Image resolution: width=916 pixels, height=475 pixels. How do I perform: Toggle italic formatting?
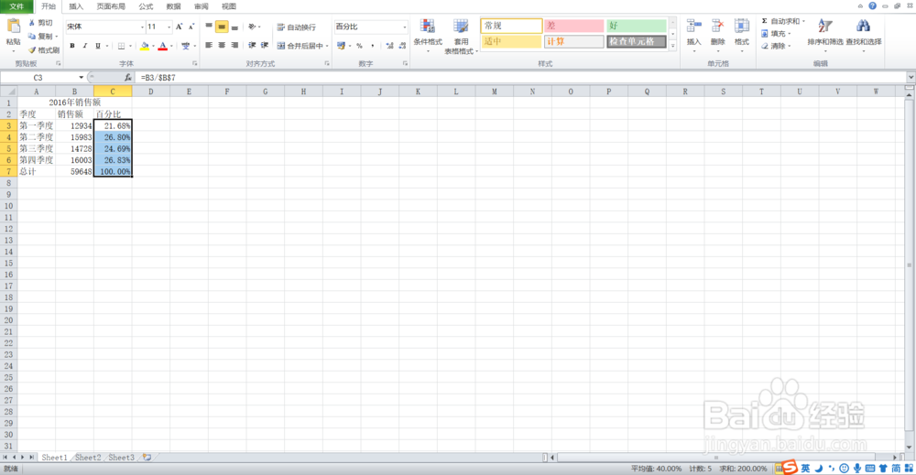pos(85,46)
